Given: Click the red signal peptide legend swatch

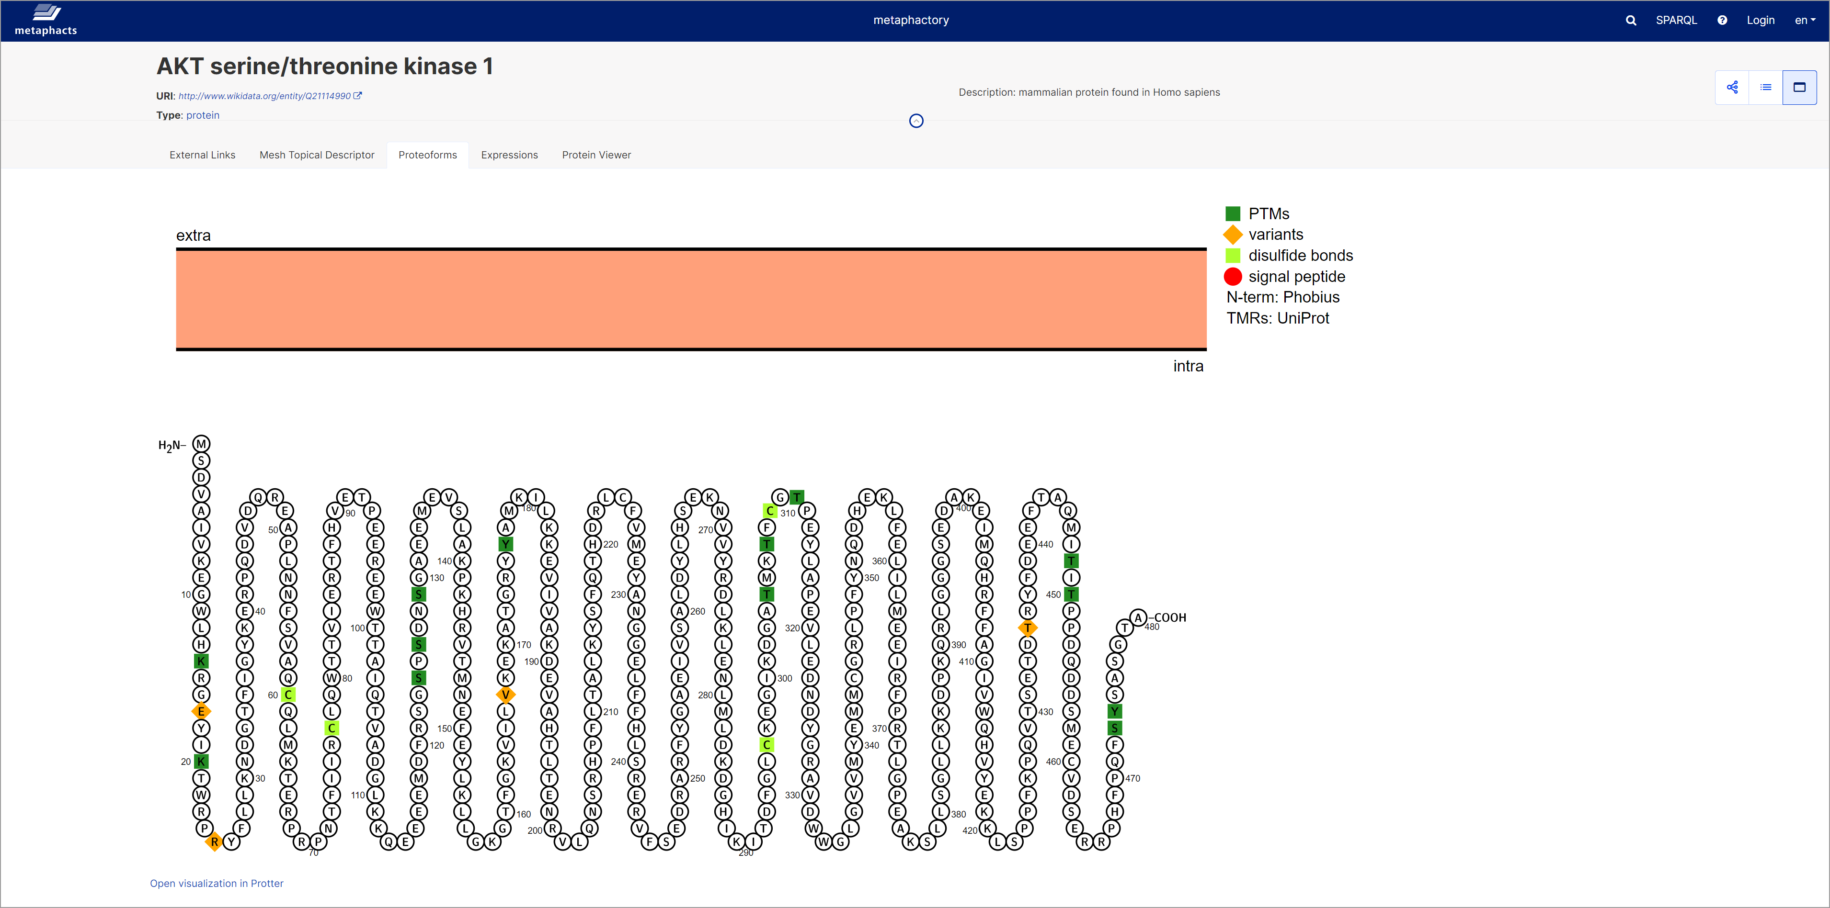Looking at the screenshot, I should coord(1233,276).
